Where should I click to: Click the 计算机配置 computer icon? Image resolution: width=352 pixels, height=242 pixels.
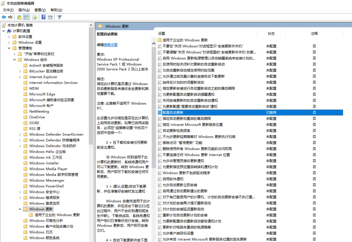pos(9,31)
